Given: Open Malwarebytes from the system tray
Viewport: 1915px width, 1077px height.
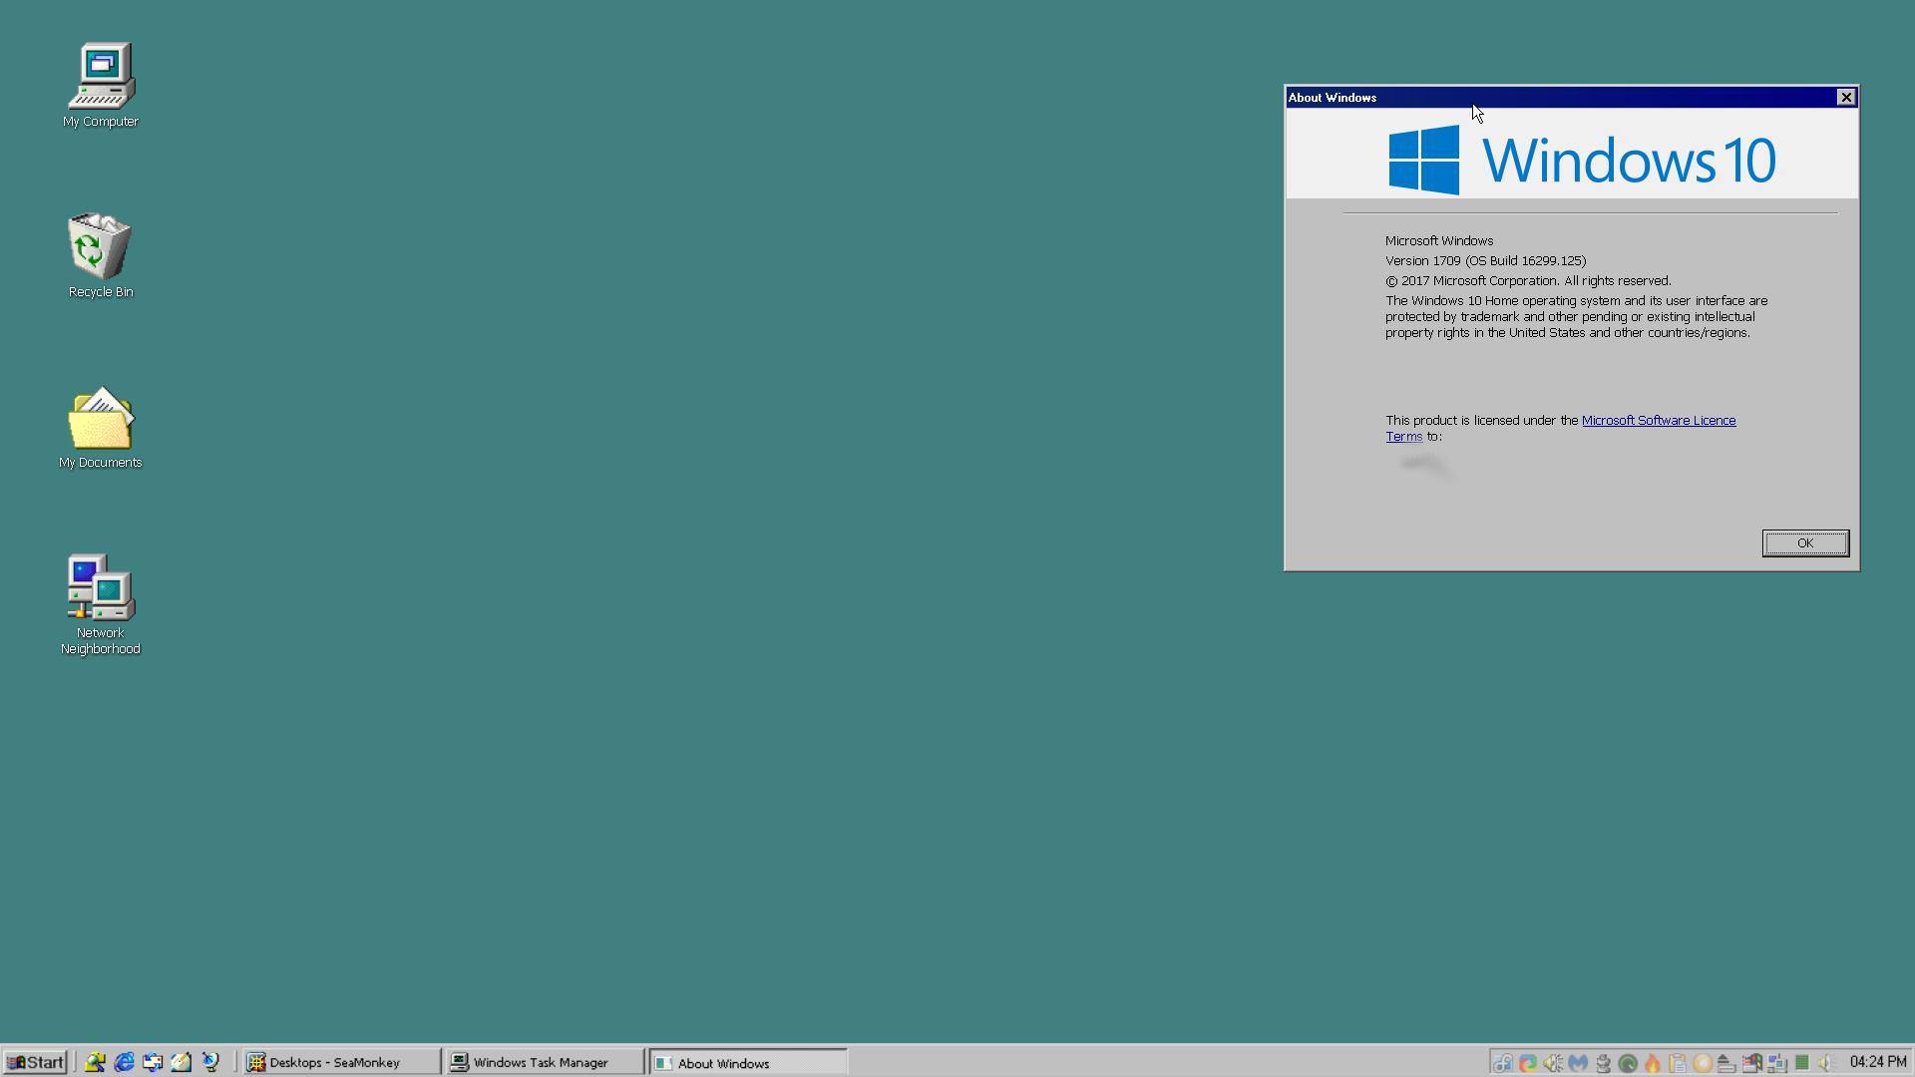Looking at the screenshot, I should (x=1580, y=1063).
